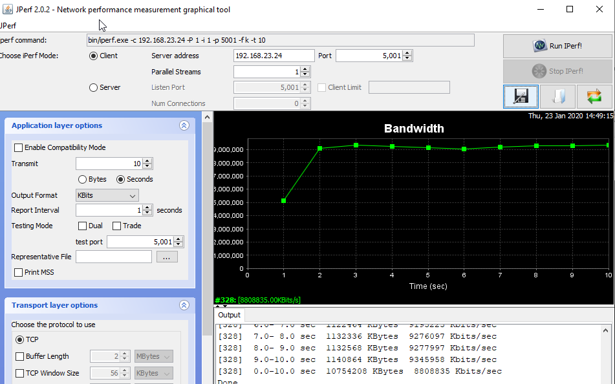Screen dimensions: 615x384
Task: Increase Report Interval with the up arrow
Action: click(147, 208)
